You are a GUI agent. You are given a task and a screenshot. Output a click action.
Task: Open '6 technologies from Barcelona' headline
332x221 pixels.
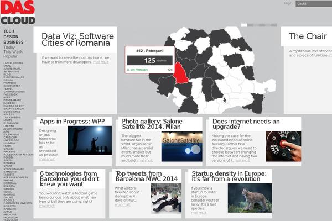tap(70, 178)
